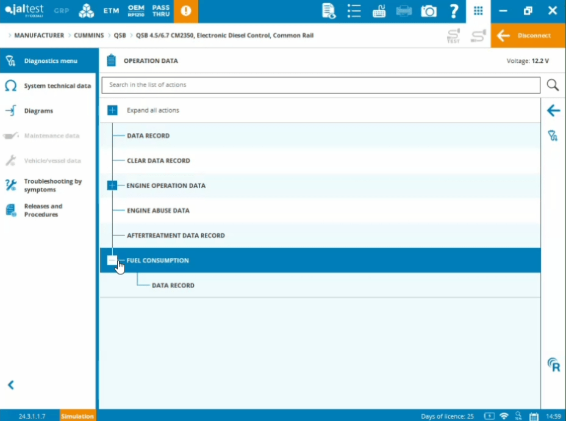
Task: Click the Expand all actions plus box
Action: pos(112,110)
